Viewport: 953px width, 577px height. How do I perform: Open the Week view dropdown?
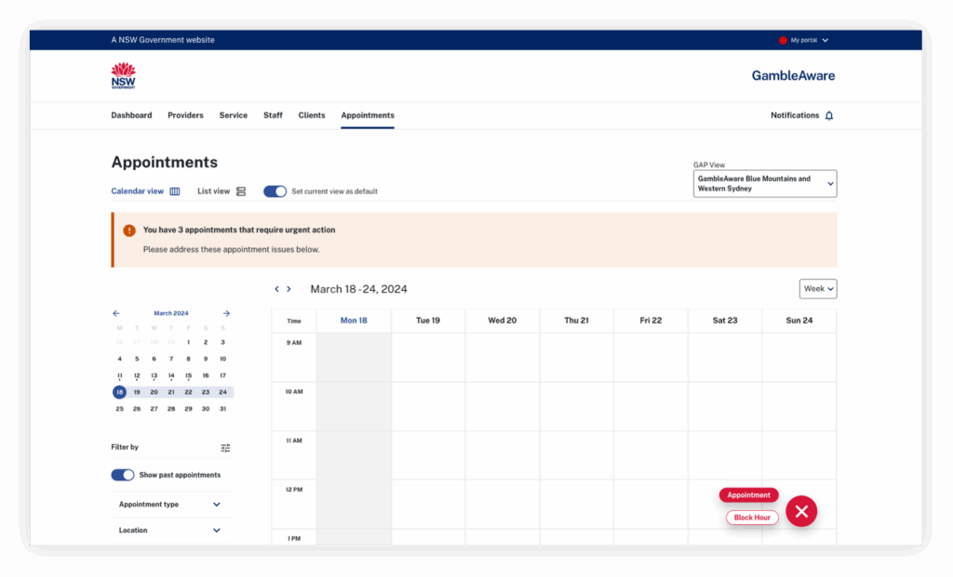click(817, 289)
